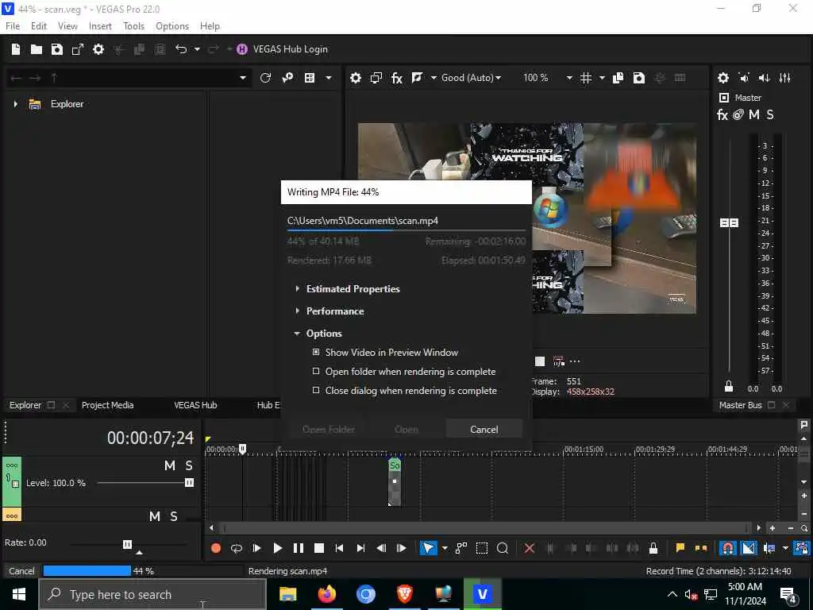Open Master bus FX

(722, 114)
